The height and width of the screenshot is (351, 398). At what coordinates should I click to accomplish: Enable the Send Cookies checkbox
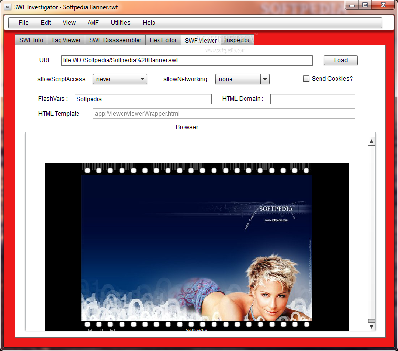coord(306,78)
